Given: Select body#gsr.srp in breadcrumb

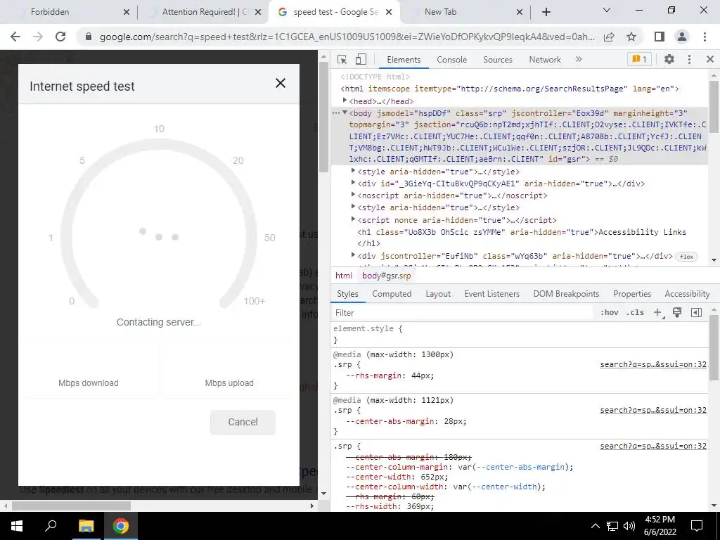Looking at the screenshot, I should 386,276.
